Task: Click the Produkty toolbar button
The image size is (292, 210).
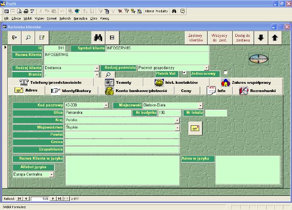Action: (162, 11)
